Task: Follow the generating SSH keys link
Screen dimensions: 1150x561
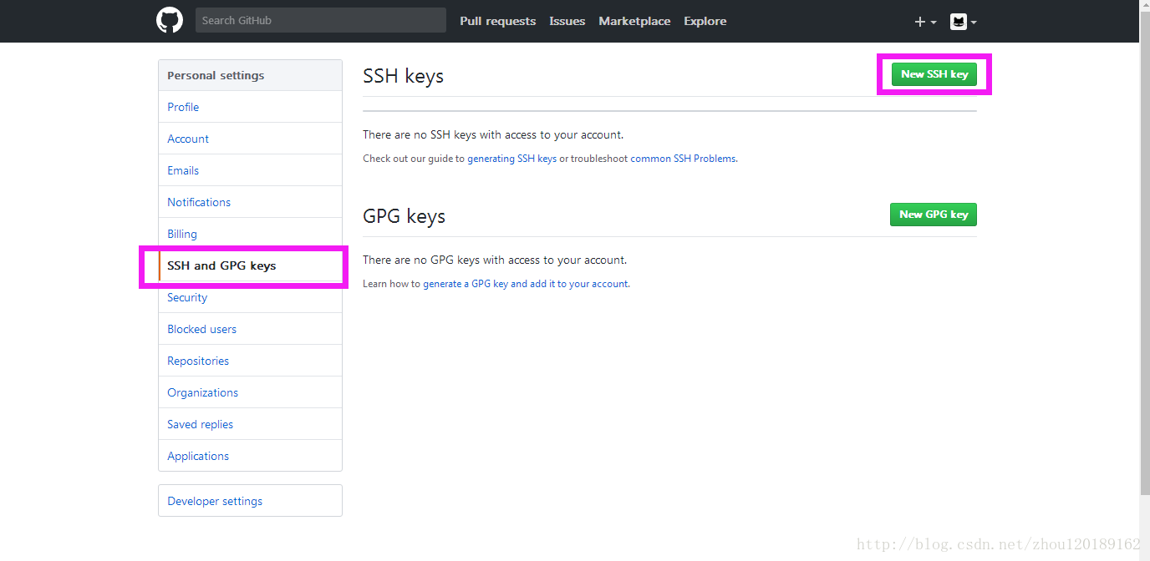Action: click(511, 159)
